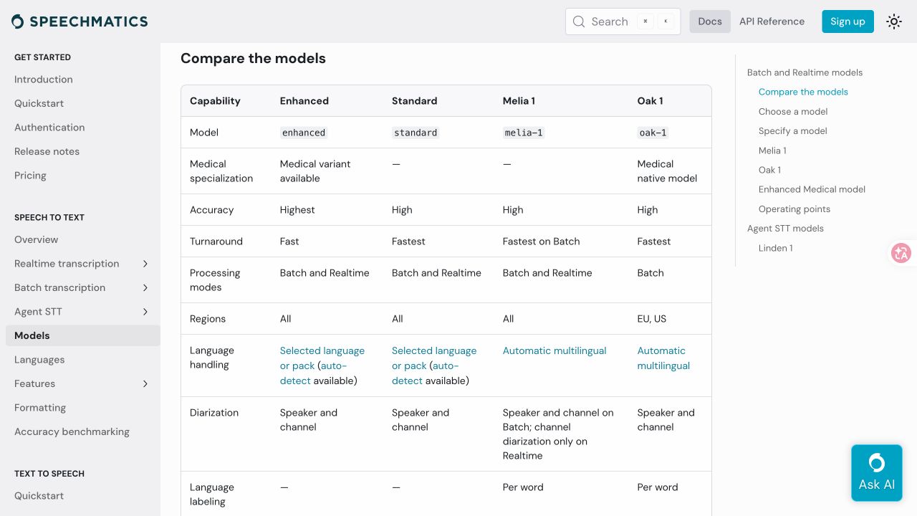Focus the Search field
Viewport: 917px width, 516px height.
tap(623, 21)
